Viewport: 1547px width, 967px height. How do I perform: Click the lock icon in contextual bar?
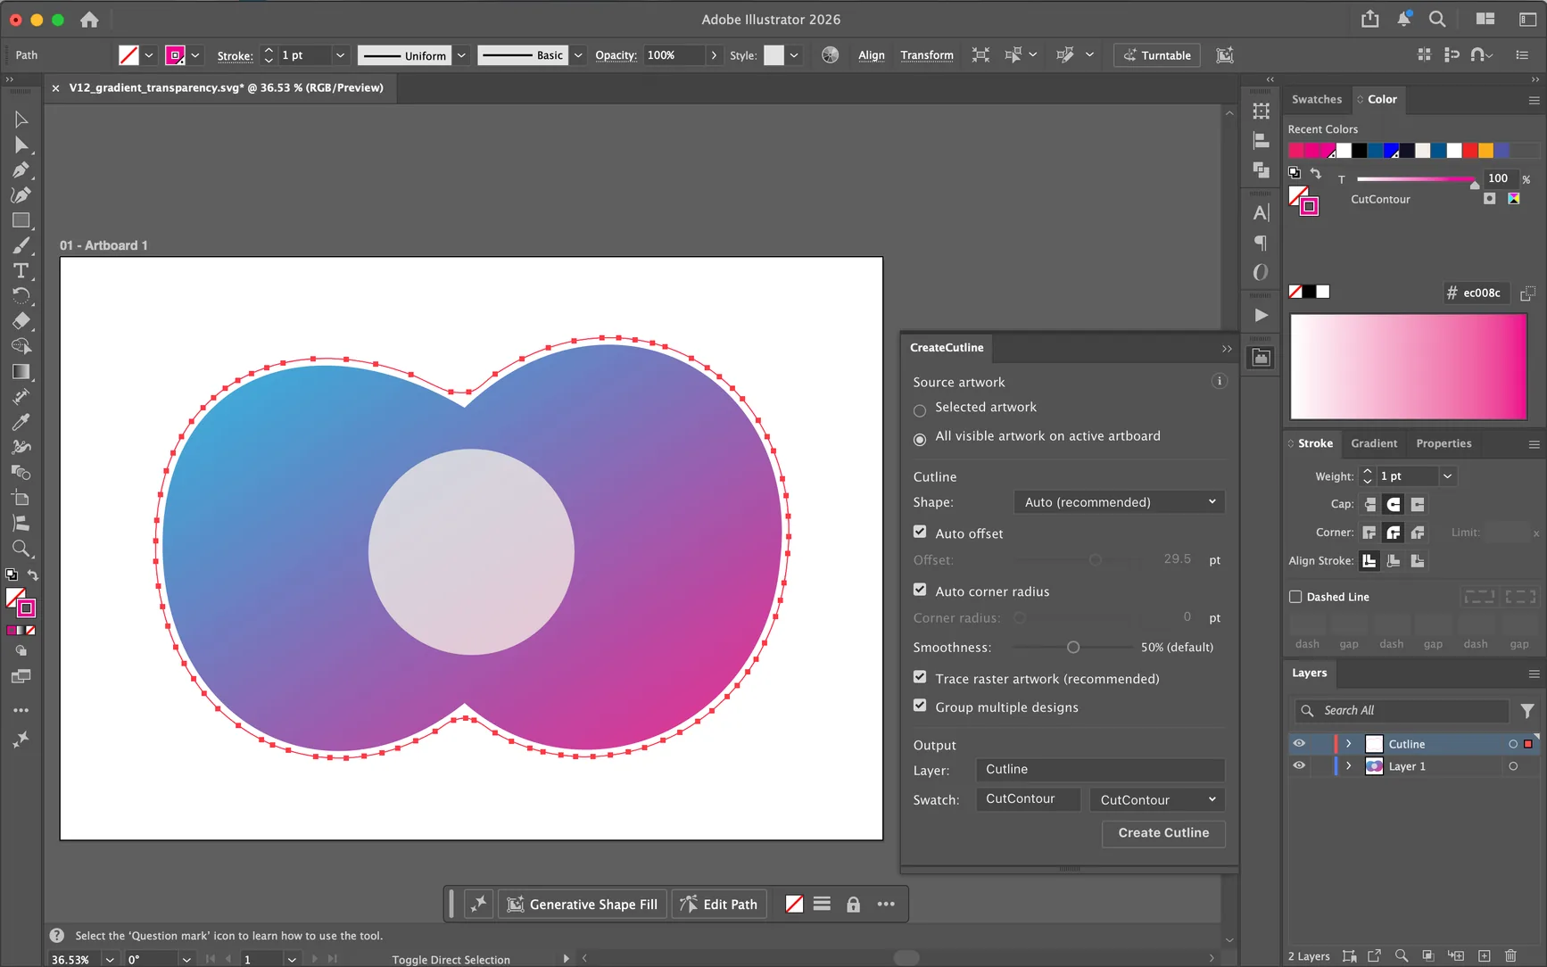(x=853, y=905)
